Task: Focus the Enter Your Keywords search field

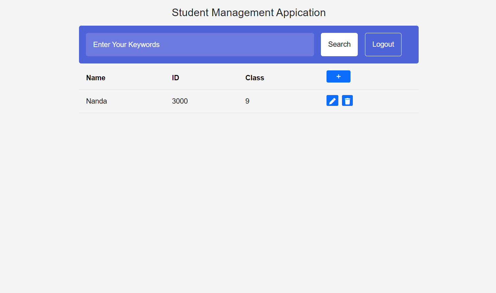Action: pyautogui.click(x=200, y=44)
